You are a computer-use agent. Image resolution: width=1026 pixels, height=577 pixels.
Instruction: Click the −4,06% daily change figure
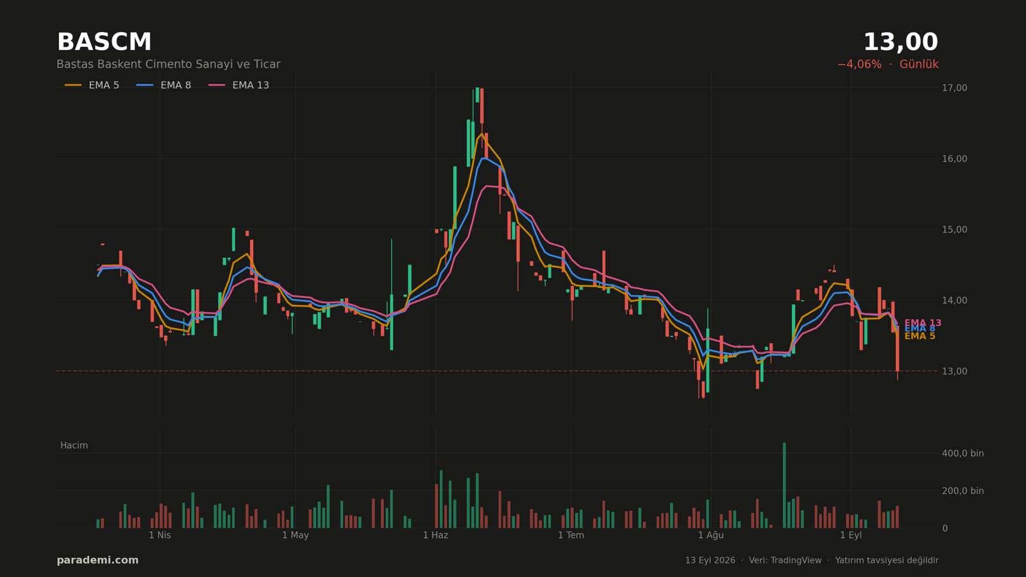coord(859,65)
